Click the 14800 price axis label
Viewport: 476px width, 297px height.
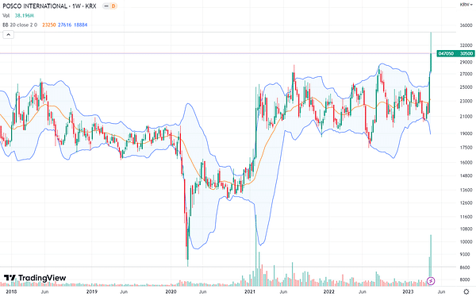pos(466,175)
